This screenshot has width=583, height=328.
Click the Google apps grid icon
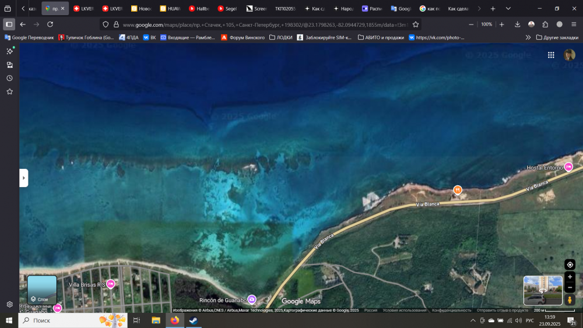pos(551,55)
